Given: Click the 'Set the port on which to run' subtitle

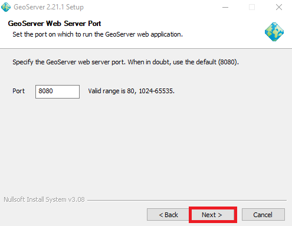Looking at the screenshot, I should [x=97, y=34].
